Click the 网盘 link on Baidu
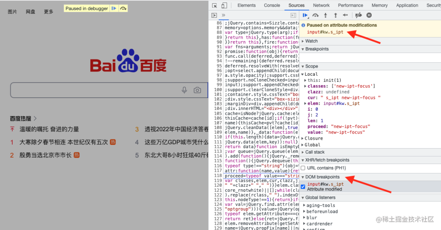This screenshot has height=230, width=441. coord(30,12)
